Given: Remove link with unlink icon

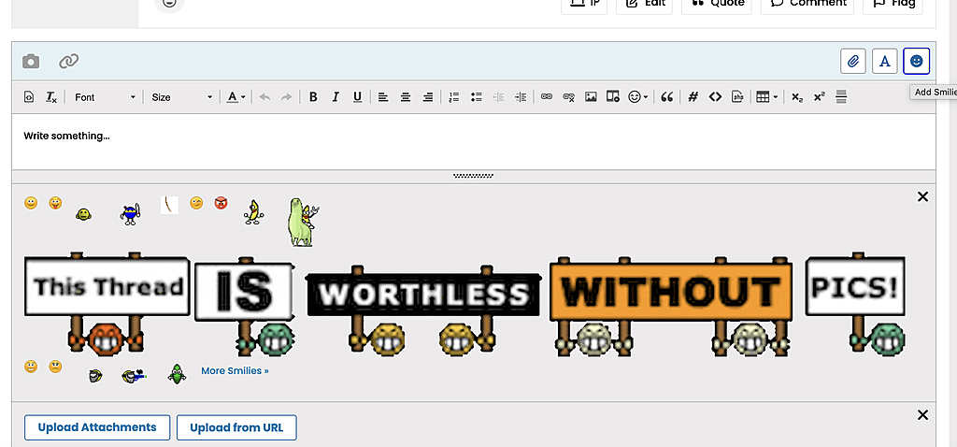Looking at the screenshot, I should click(x=569, y=97).
